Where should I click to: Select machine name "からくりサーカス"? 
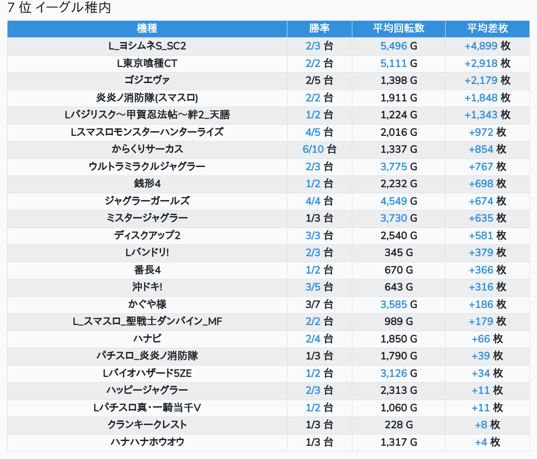pos(147,149)
